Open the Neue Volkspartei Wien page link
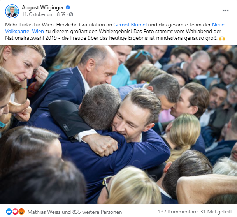Viewport: 237px width, 217px height. pos(115,28)
